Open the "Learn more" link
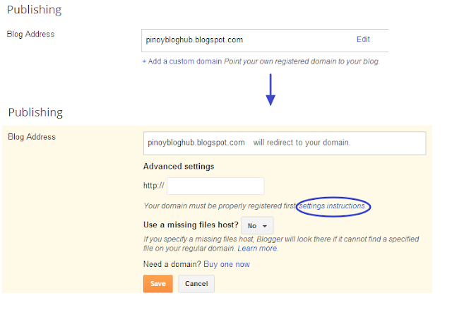Image resolution: width=452 pixels, height=310 pixels. click(x=257, y=249)
